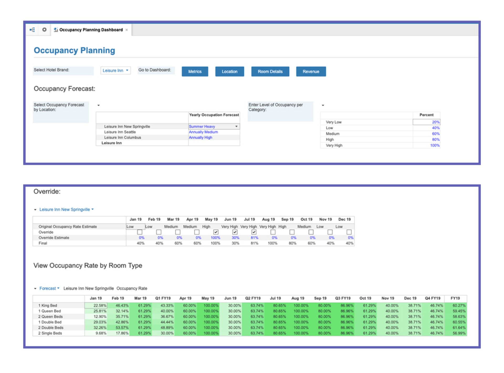This screenshot has width=504, height=373.
Task: Disable the Jun 19 override checkbox
Action: [x=235, y=232]
